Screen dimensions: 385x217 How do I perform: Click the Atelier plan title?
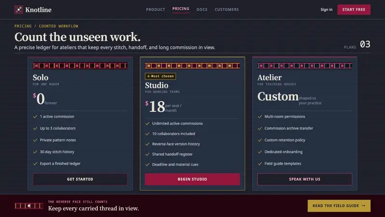click(269, 78)
